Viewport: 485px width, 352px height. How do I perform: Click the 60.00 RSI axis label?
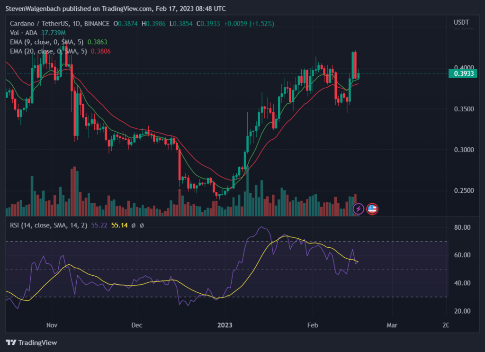pos(462,255)
